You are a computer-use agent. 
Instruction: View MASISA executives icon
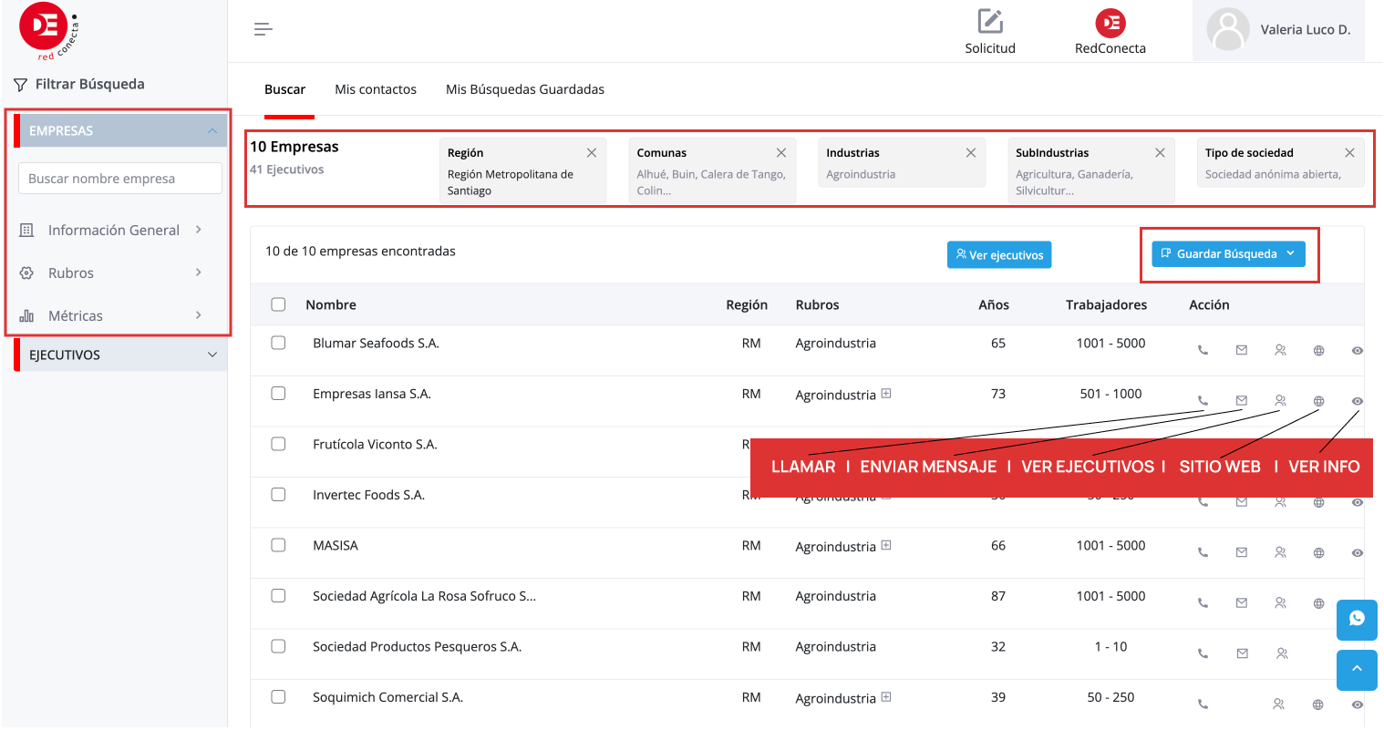coord(1280,552)
